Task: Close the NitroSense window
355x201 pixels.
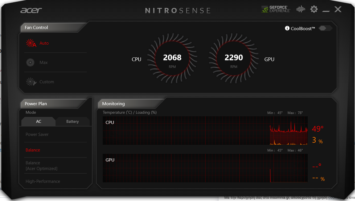Action: (338, 9)
